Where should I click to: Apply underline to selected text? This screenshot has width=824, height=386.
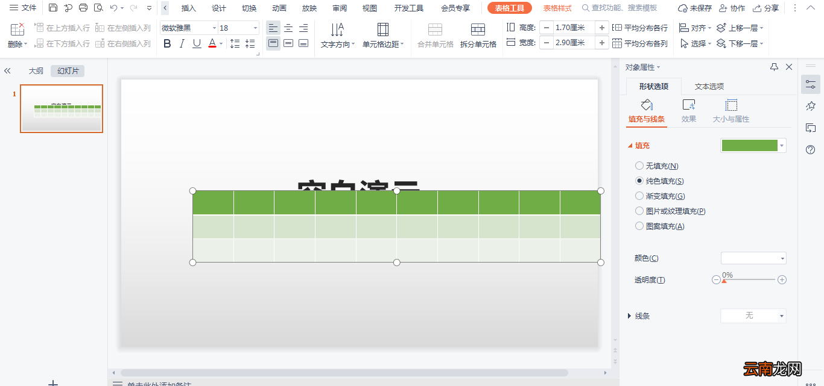196,43
